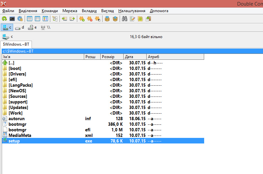This screenshot has width=263, height=174.
Task: Click Double Commander title bar logo
Action: [x=3, y=4]
